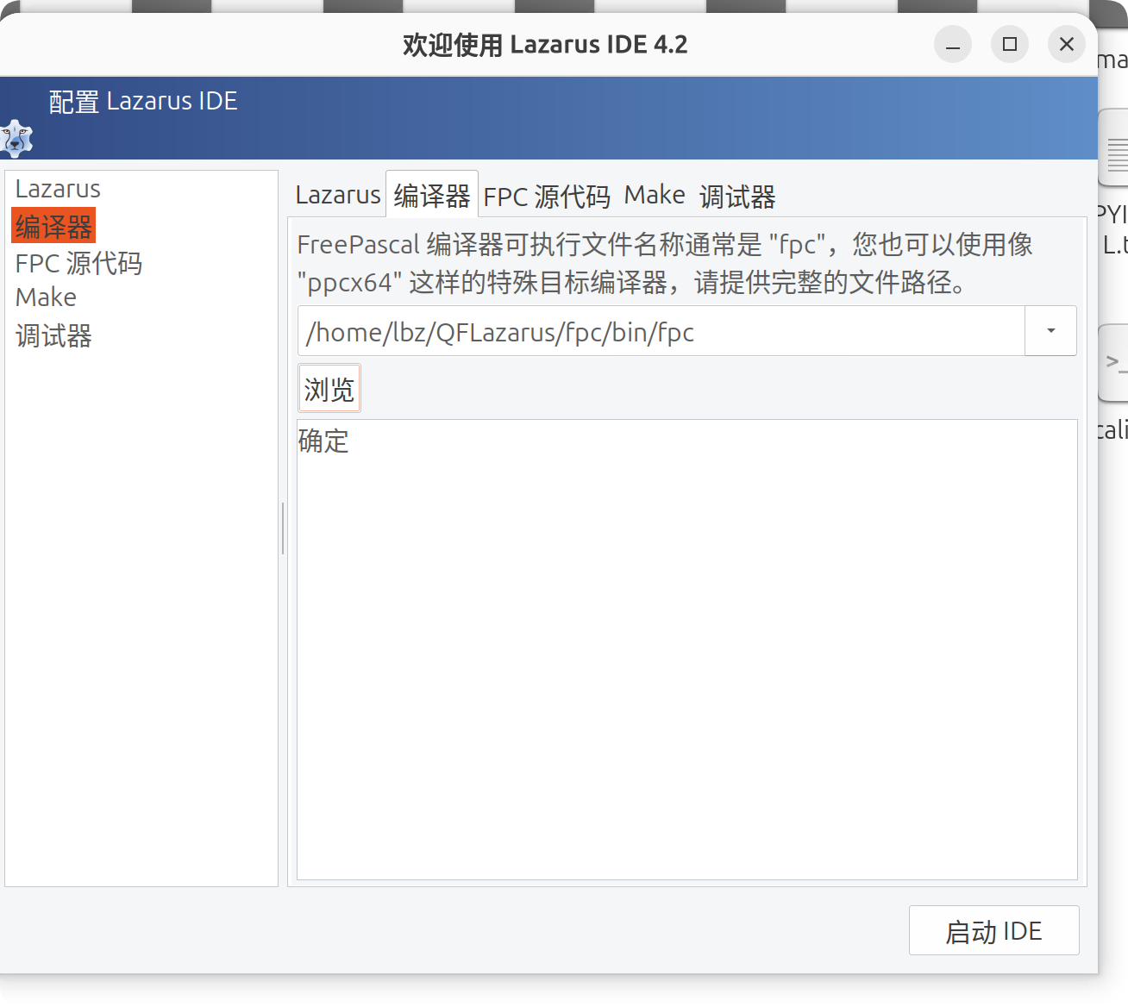This screenshot has width=1128, height=1007.
Task: Open the terminal shortcut icon on the desktop
Action: 1117,364
